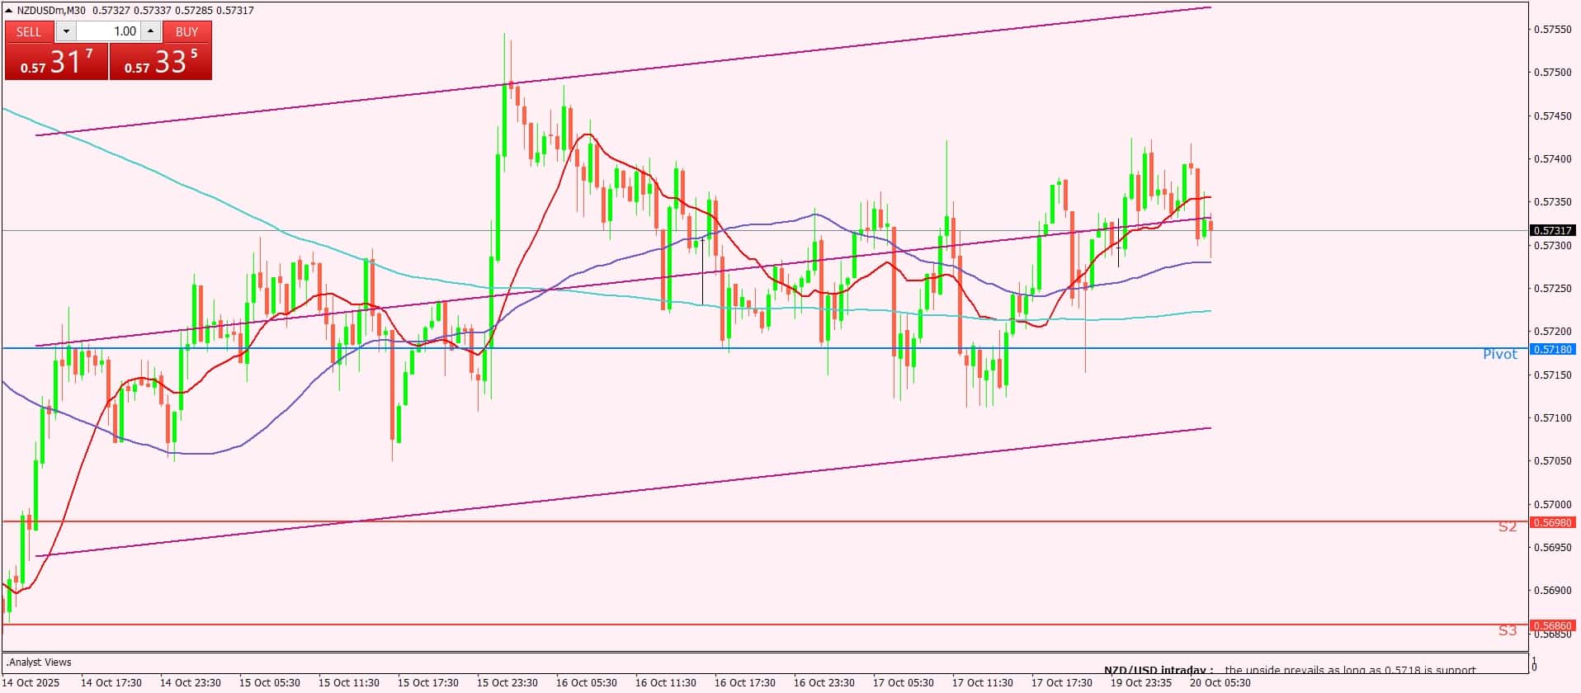Click the 14 Oct 2025 time label
1581x693 pixels.
32,683
